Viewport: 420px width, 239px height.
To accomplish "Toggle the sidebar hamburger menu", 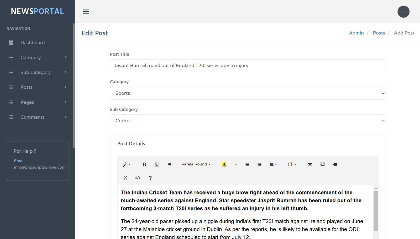I will 86,12.
